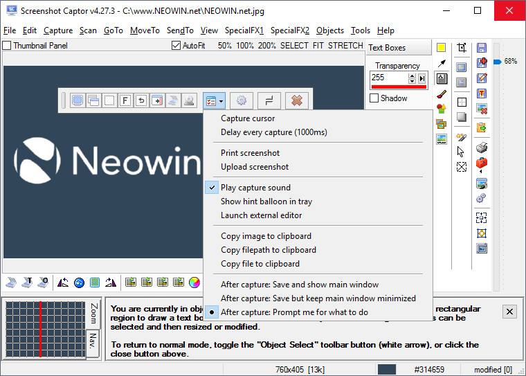This screenshot has height=376, width=526.
Task: Click the white arrow Object Select tool
Action: click(x=461, y=152)
